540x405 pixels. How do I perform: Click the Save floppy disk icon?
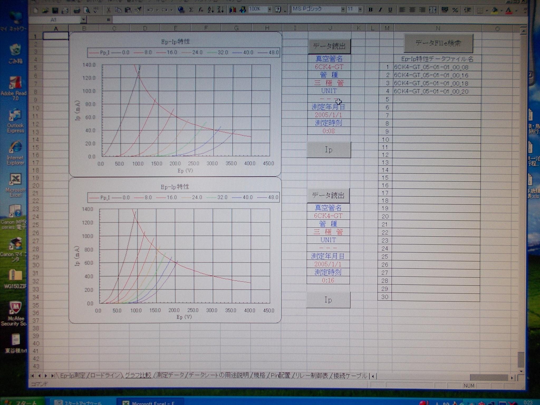[x=55, y=10]
